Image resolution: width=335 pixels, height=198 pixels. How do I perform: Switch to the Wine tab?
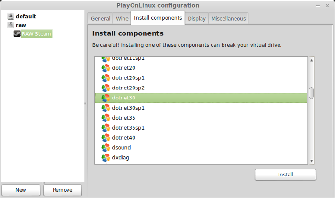tap(122, 19)
